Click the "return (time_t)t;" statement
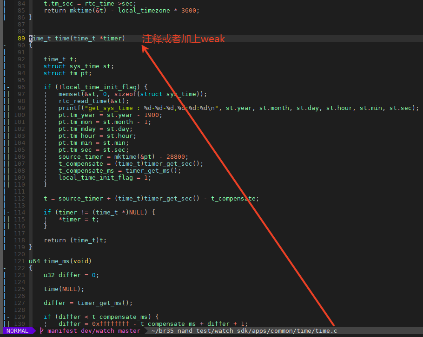Image resolution: width=423 pixels, height=337 pixels. [75, 240]
